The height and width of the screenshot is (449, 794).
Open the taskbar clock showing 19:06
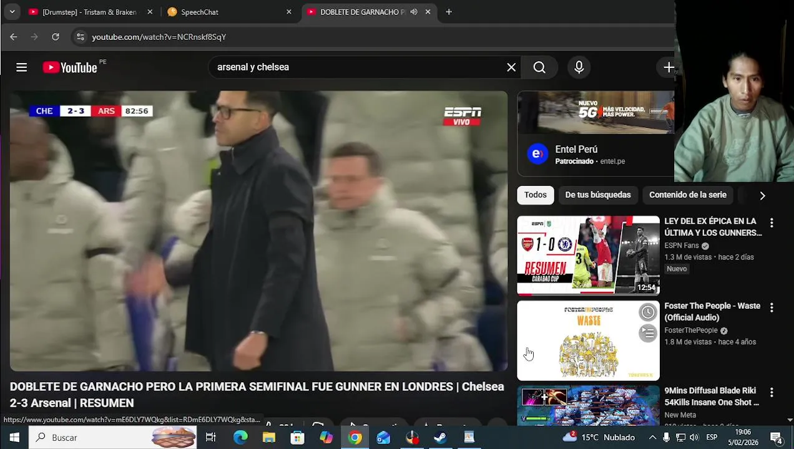pyautogui.click(x=743, y=438)
